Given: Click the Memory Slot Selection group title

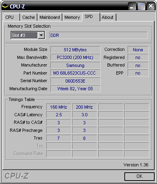Looking at the screenshot, I should click(29, 26).
